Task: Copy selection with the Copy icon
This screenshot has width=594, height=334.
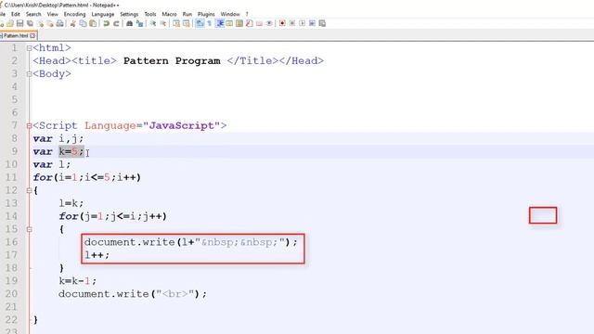Action: (83, 23)
